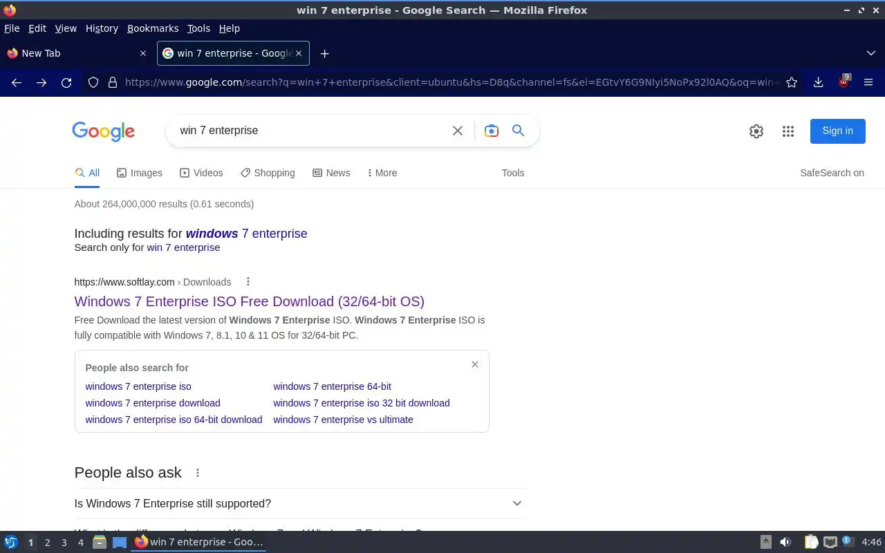Expand the More search filters dropdown
Viewport: 885px width, 553px height.
tap(382, 173)
